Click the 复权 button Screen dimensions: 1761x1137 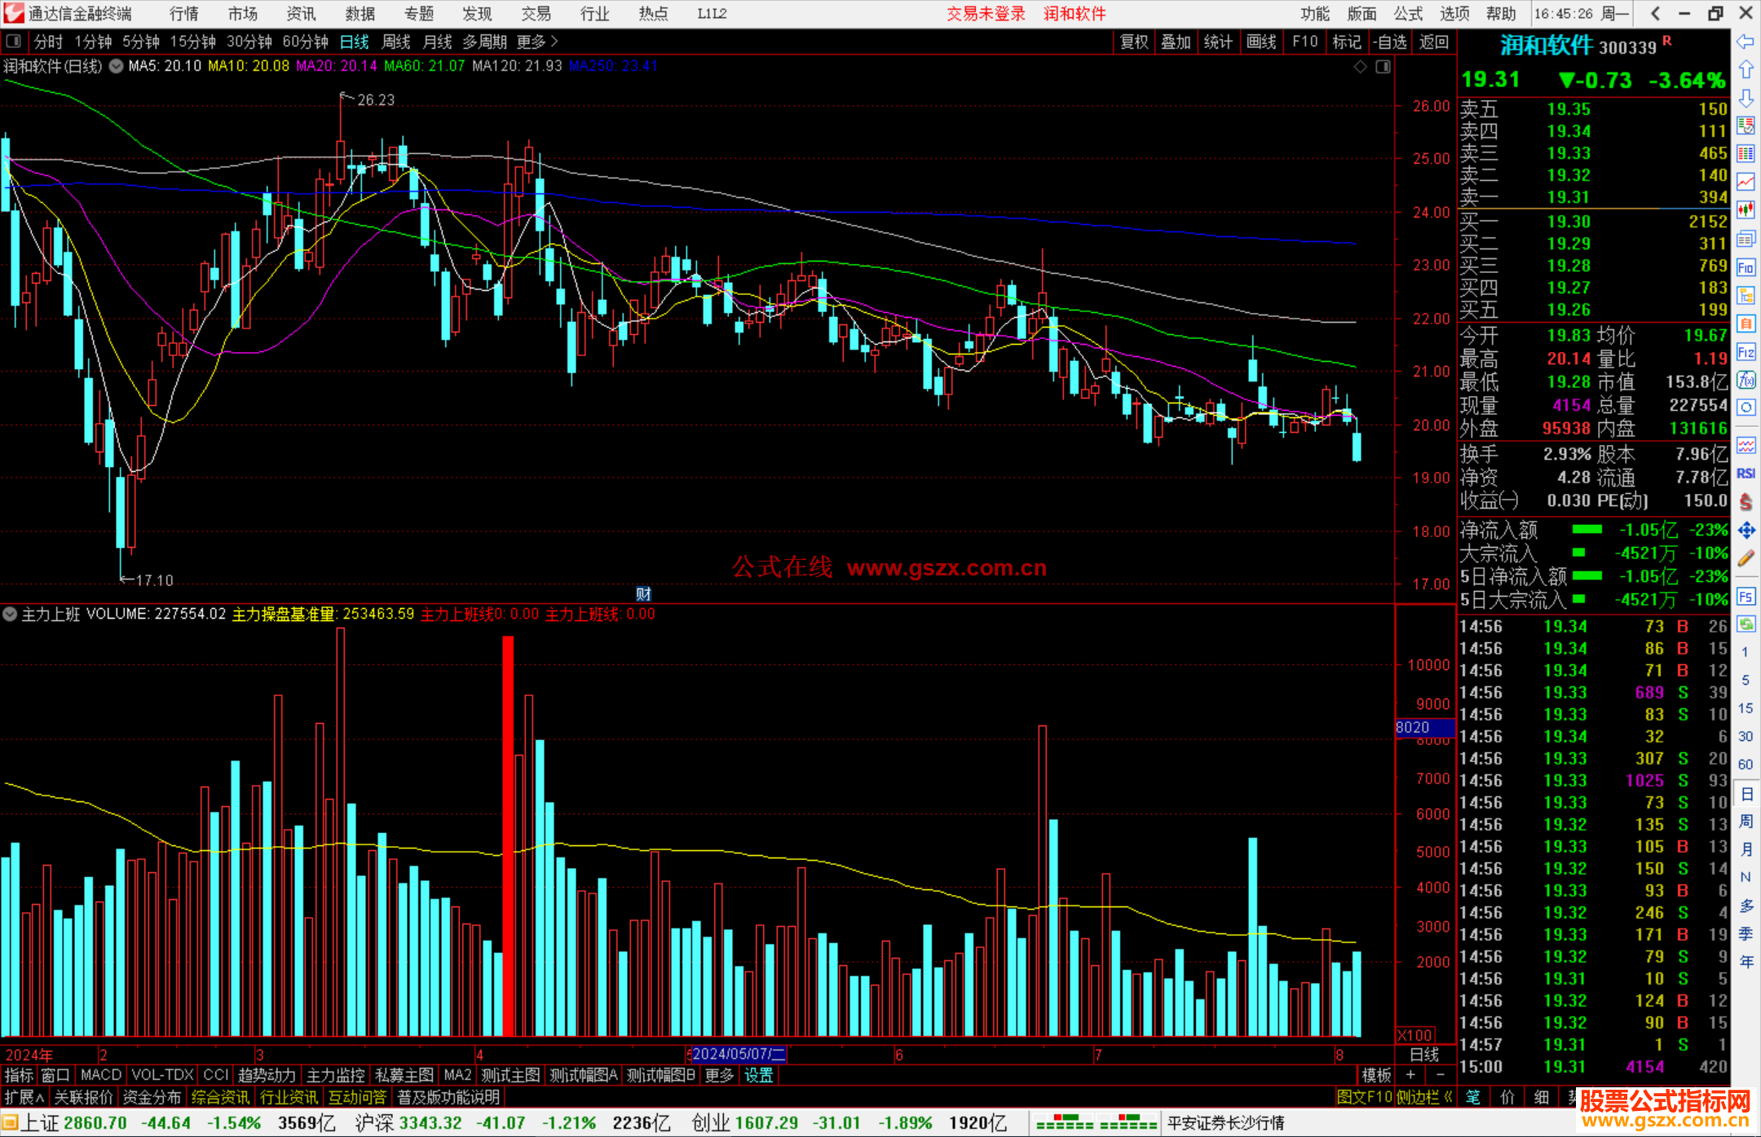pyautogui.click(x=1133, y=42)
